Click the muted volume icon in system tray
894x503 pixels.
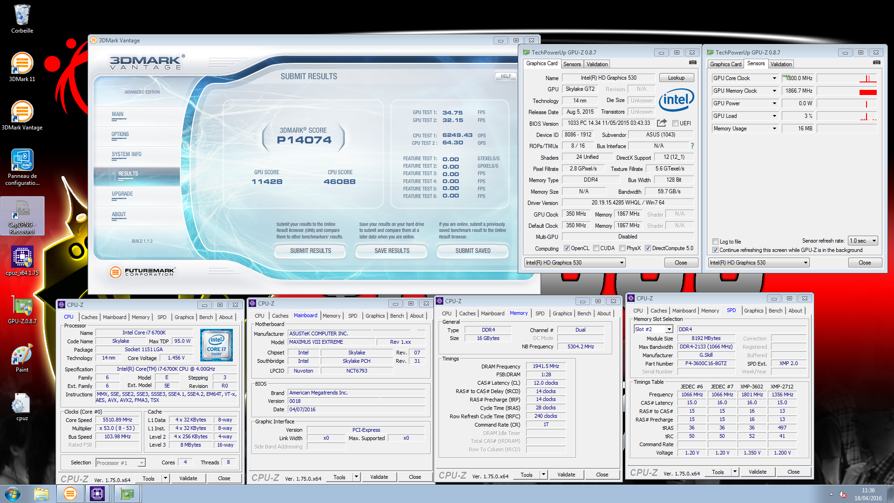[x=843, y=494]
